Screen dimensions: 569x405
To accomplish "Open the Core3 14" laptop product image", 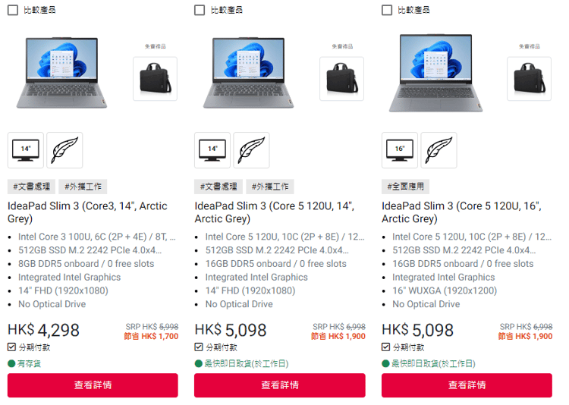I will coord(61,73).
